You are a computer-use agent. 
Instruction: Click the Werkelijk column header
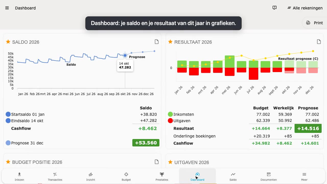[x=284, y=108]
